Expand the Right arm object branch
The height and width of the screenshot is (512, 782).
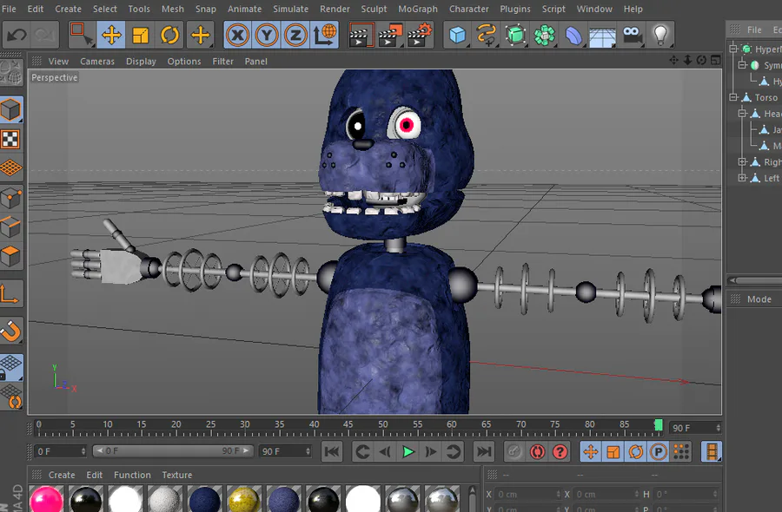pos(742,162)
